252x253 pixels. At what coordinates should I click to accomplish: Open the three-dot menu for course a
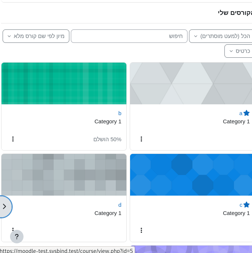pyautogui.click(x=141, y=139)
